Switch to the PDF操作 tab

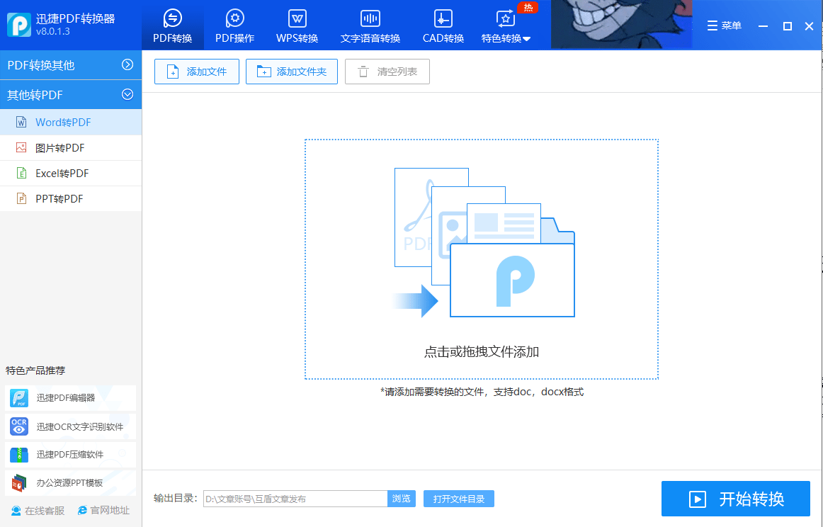tap(234, 24)
